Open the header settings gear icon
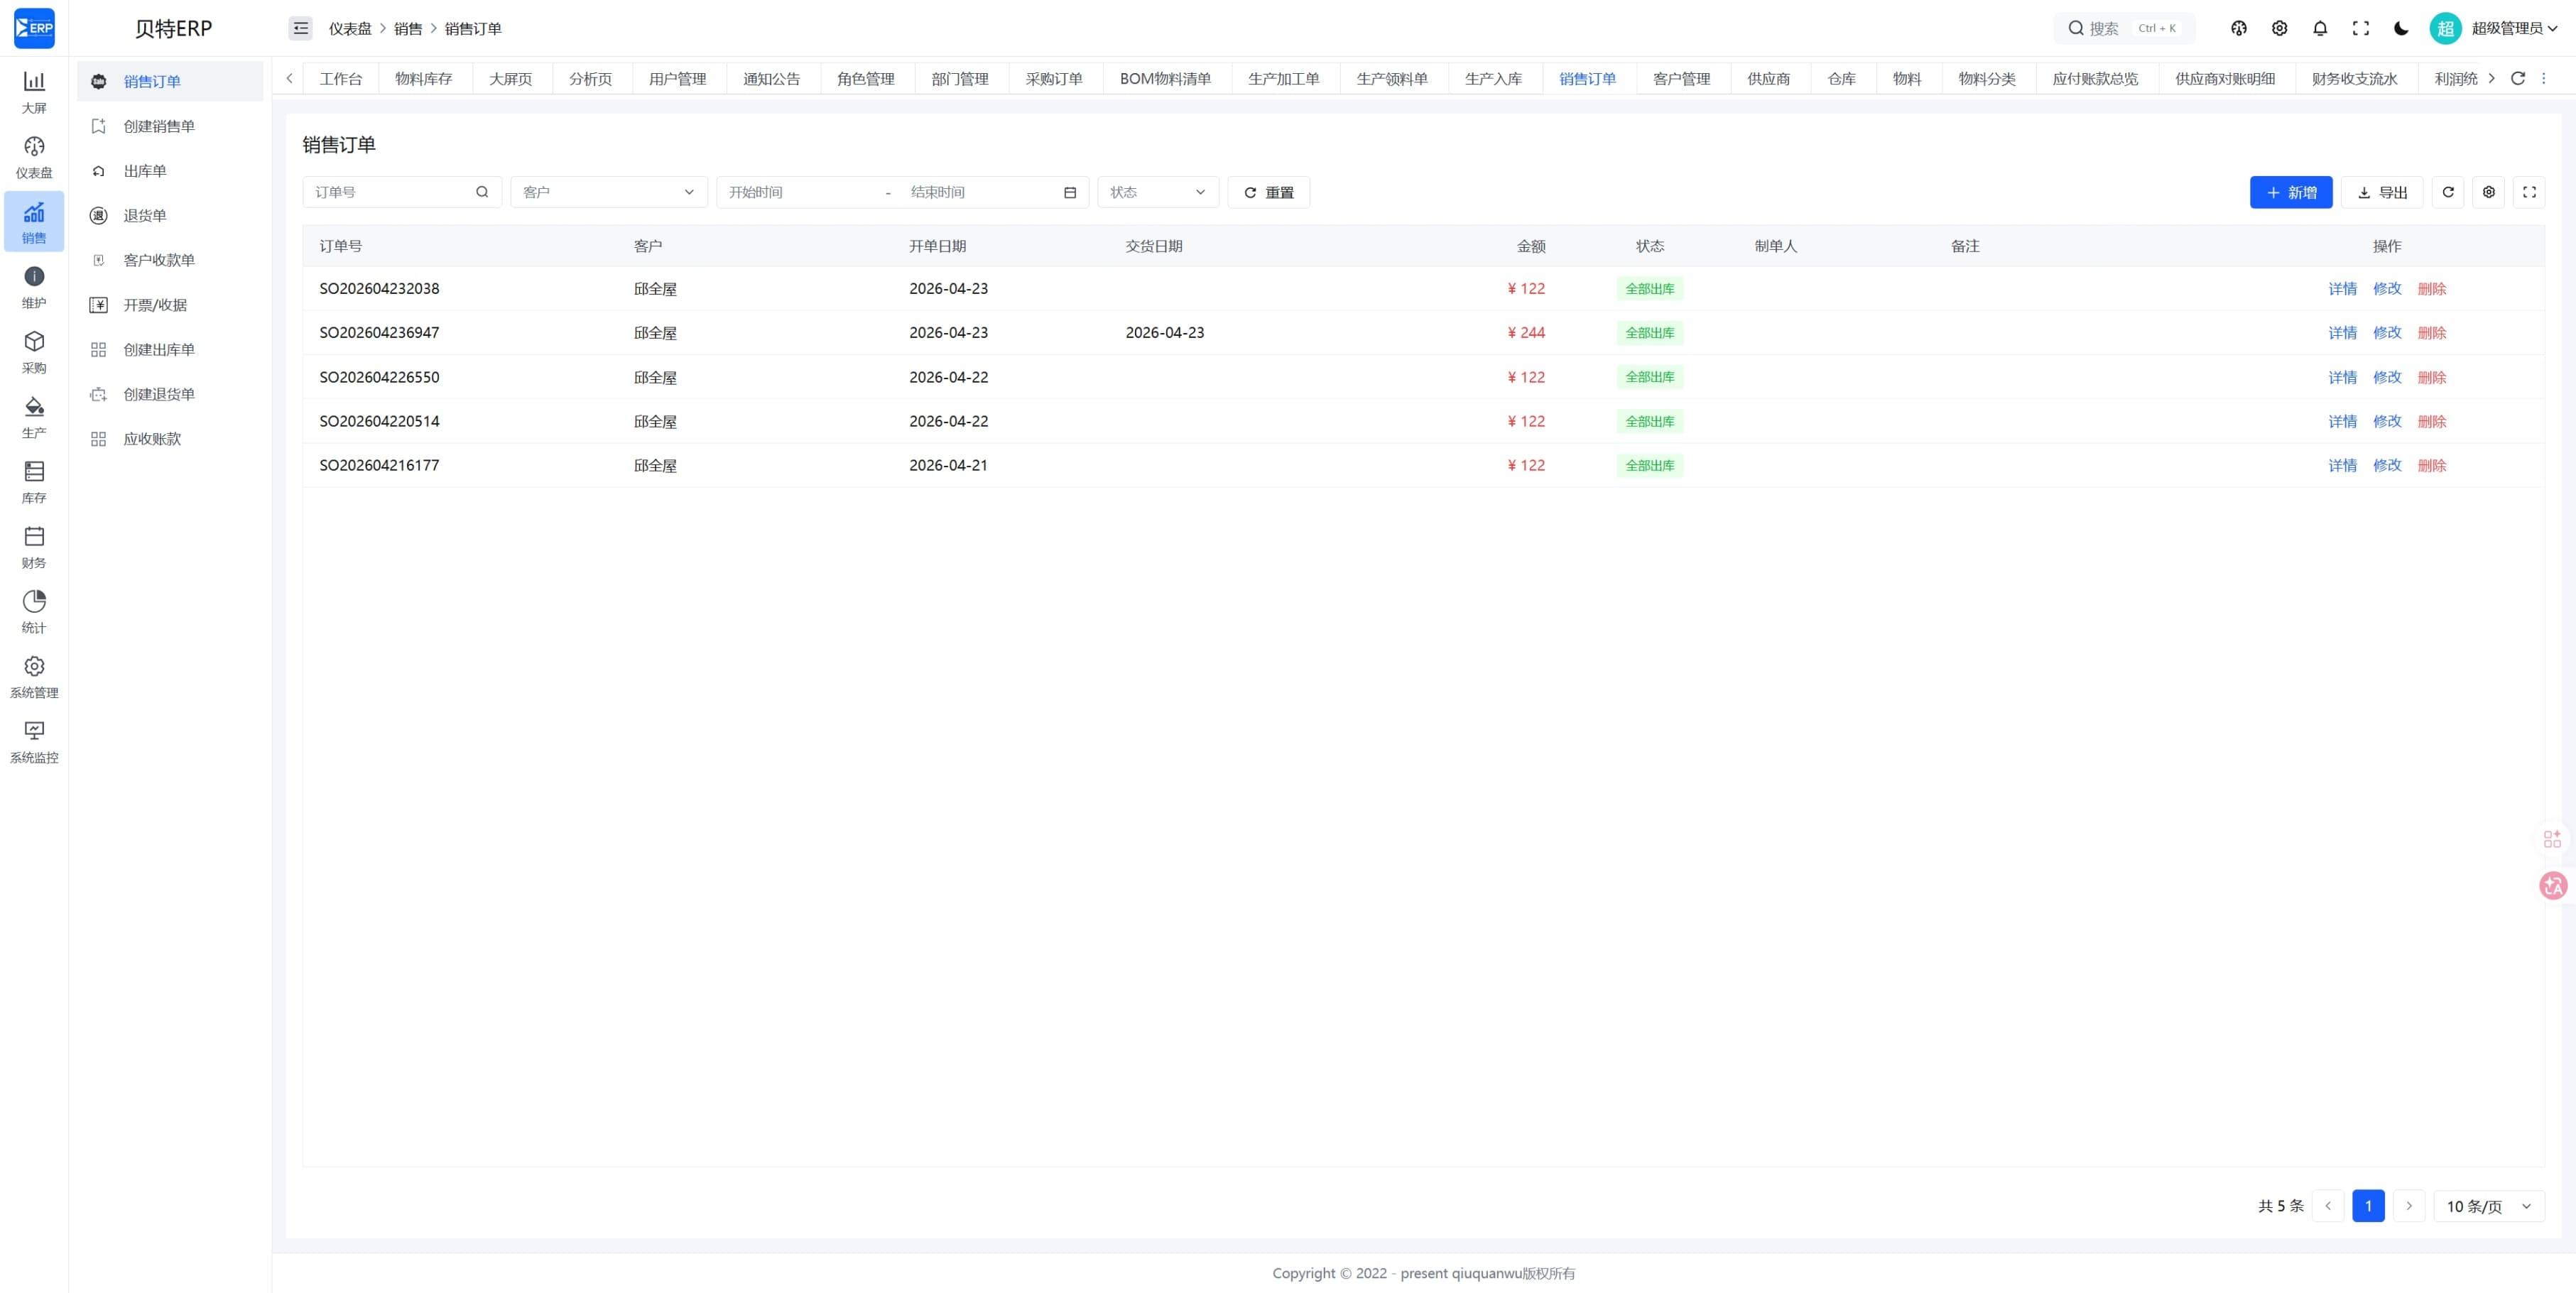 point(2279,28)
